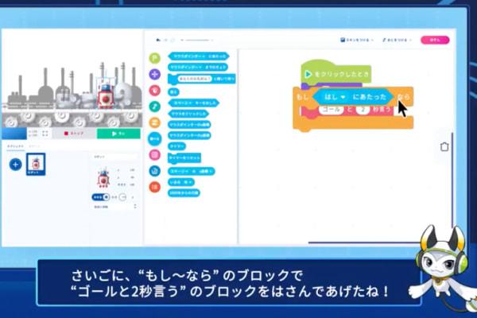Image resolution: width=477 pixels, height=318 pixels.
Task: Open the pink looks category icon
Action: pyautogui.click(x=154, y=91)
